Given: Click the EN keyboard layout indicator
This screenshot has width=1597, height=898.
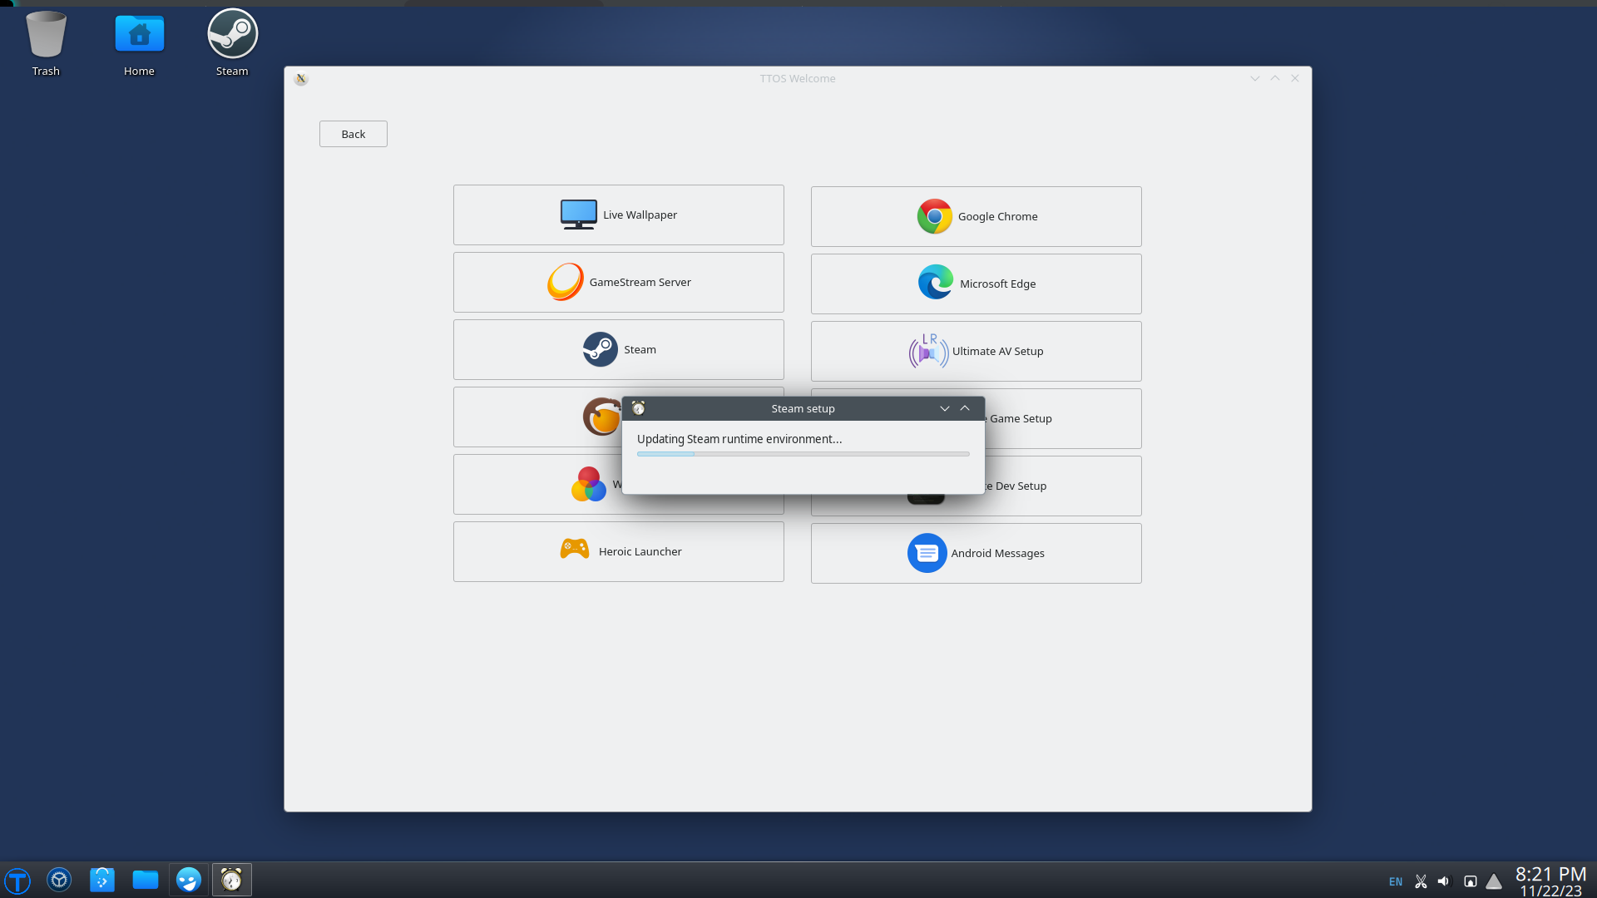Looking at the screenshot, I should (x=1396, y=881).
